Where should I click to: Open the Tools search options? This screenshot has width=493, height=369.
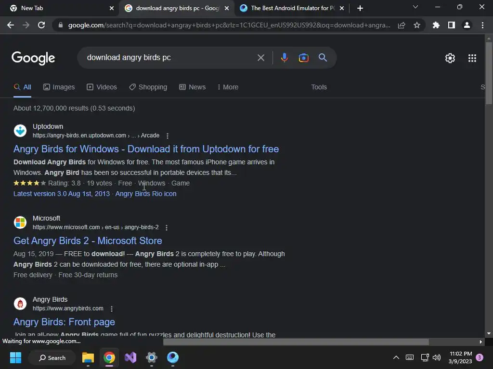319,87
